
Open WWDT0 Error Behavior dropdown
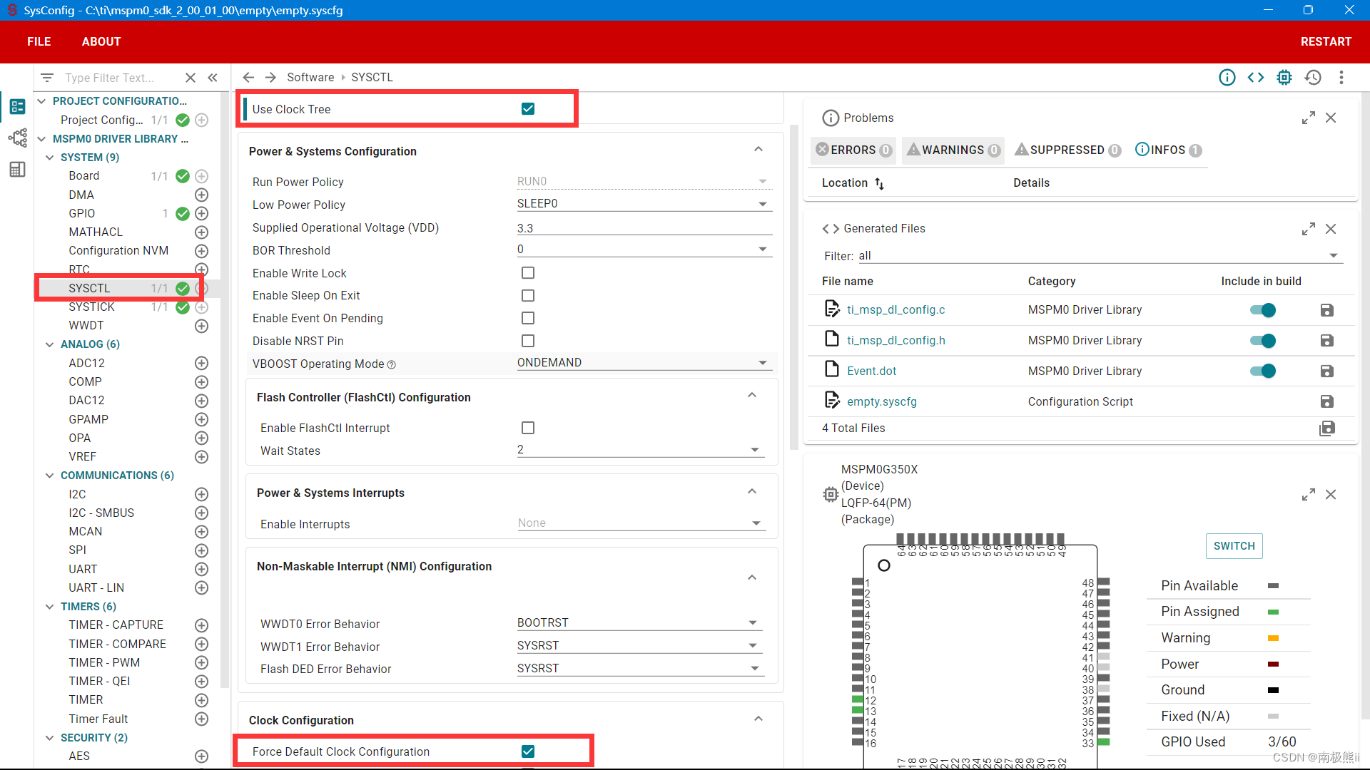tap(639, 622)
